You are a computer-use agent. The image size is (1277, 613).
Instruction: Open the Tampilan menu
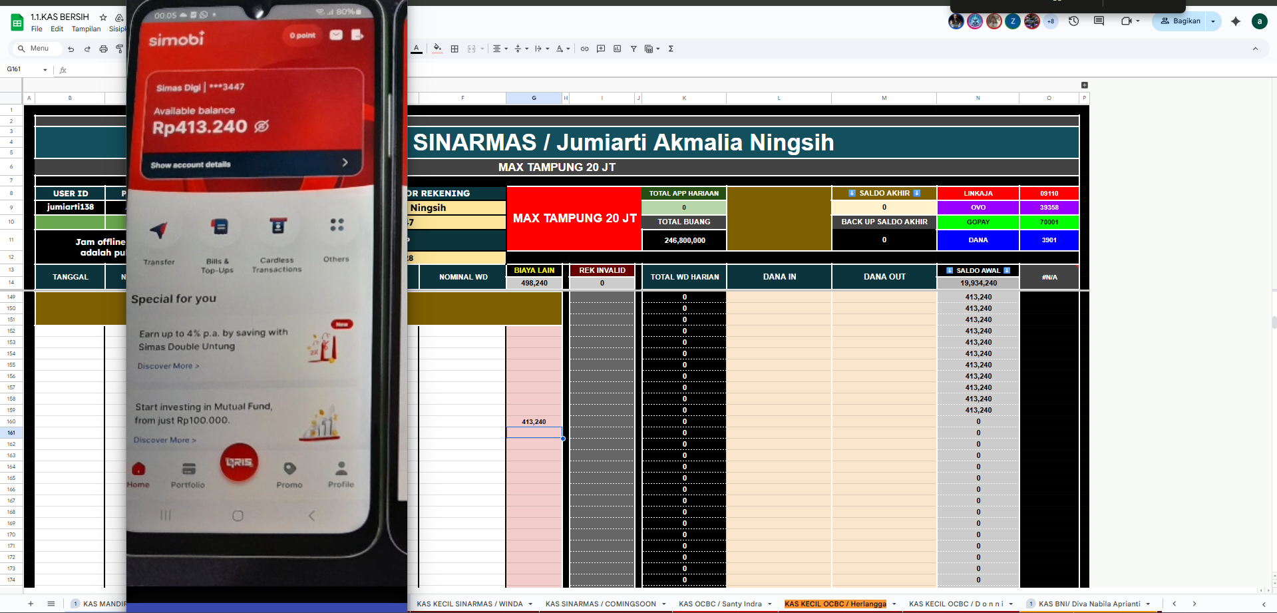[87, 29]
